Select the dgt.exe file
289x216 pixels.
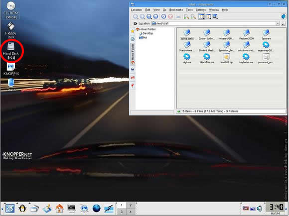click(x=187, y=58)
